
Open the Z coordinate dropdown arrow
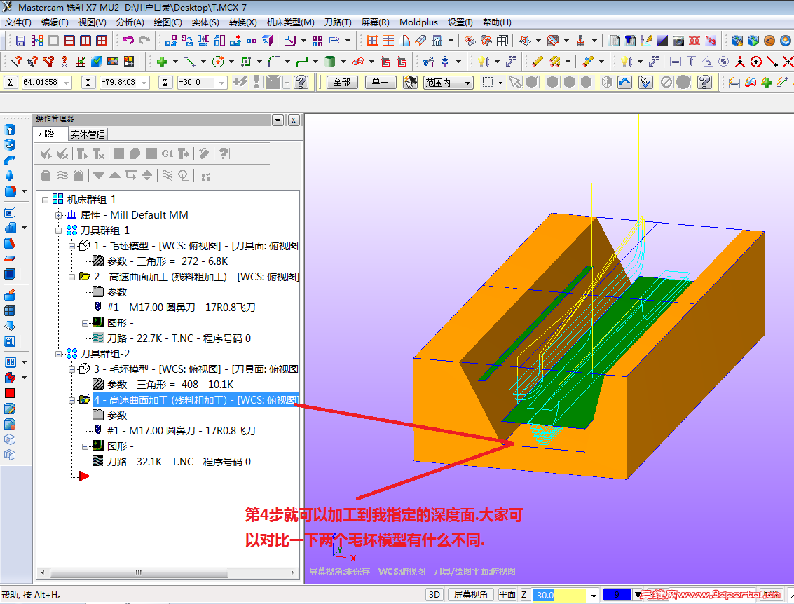[x=221, y=83]
